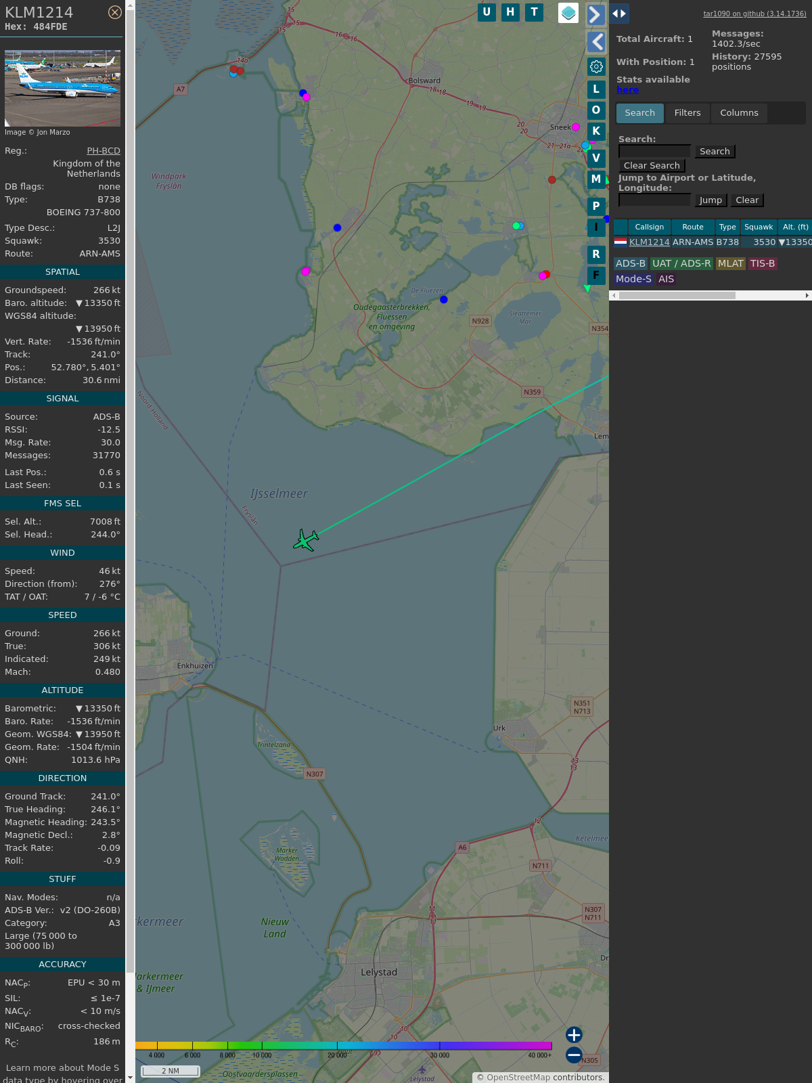Open the Stats available here link

627,90
